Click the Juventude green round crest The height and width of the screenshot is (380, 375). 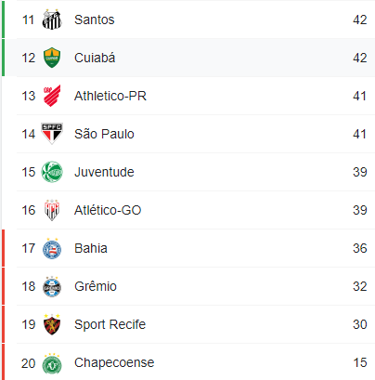click(52, 172)
